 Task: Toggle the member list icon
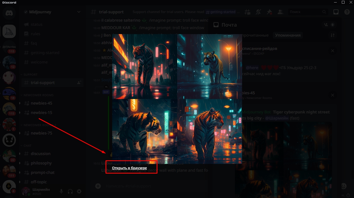[280, 12]
